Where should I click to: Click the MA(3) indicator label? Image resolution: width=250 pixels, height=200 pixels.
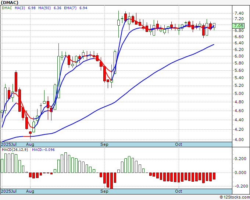20,8
